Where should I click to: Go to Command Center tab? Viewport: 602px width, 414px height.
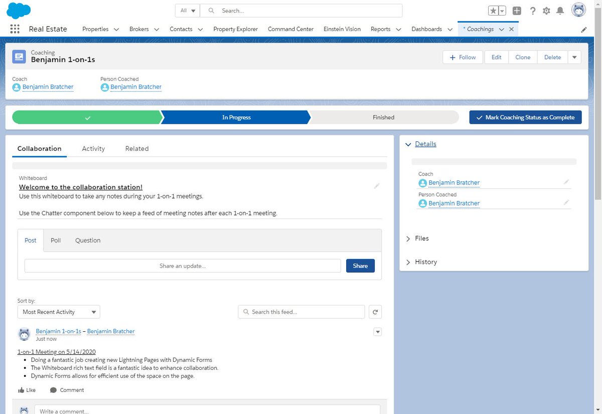pyautogui.click(x=290, y=29)
